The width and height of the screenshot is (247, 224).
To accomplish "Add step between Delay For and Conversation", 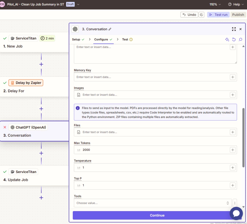I will [41, 109].
